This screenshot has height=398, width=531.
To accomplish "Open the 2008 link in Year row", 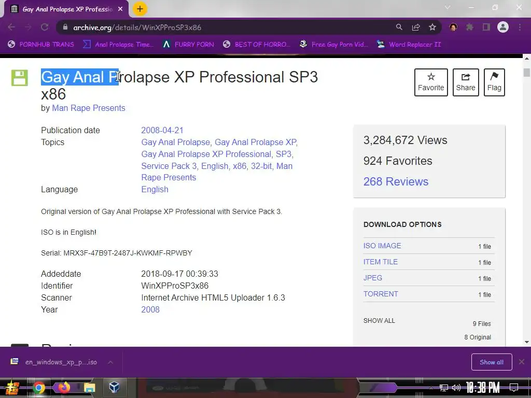I will 150,309.
